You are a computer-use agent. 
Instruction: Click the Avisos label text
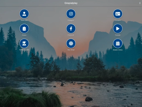point(24,35)
